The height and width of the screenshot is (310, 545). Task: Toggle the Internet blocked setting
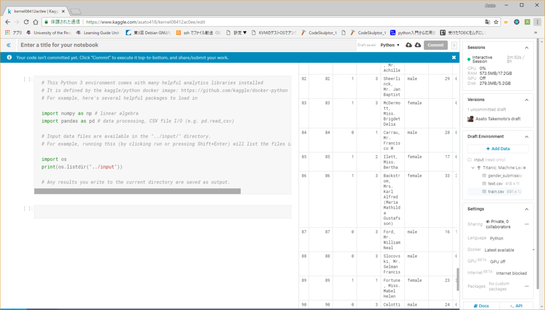point(511,273)
